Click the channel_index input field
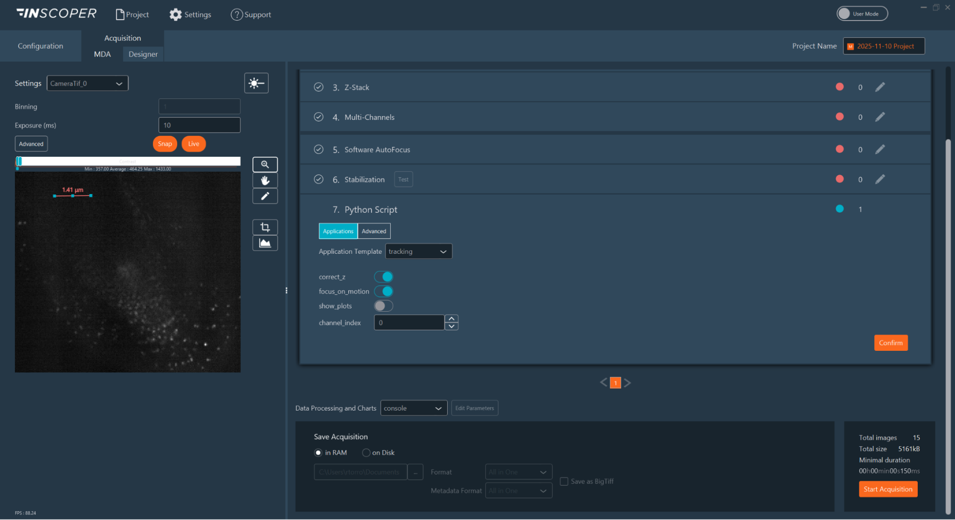The width and height of the screenshot is (955, 520). (409, 322)
